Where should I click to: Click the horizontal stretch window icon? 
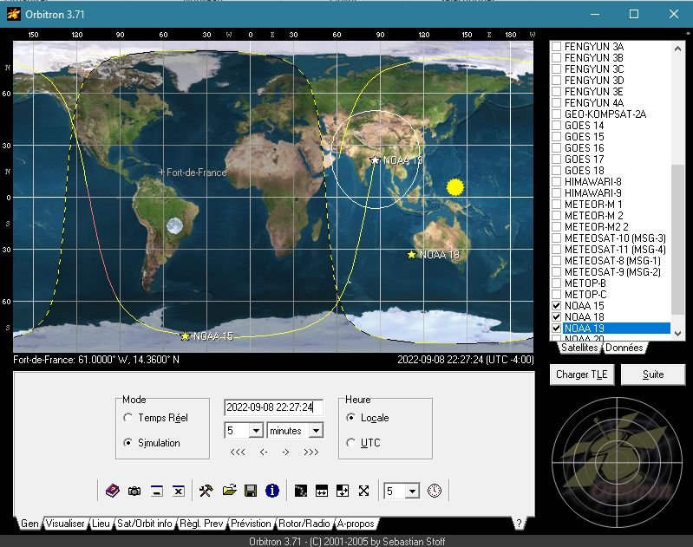tap(322, 491)
